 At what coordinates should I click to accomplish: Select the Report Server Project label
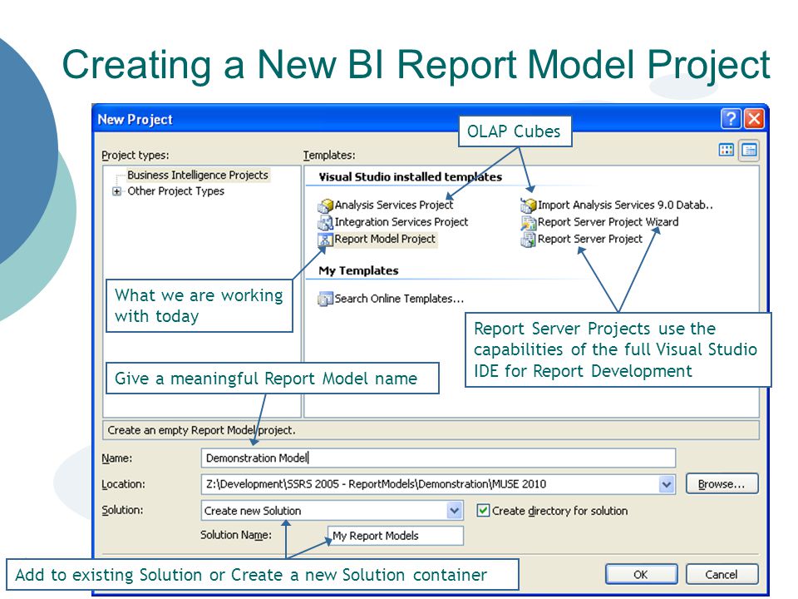590,239
